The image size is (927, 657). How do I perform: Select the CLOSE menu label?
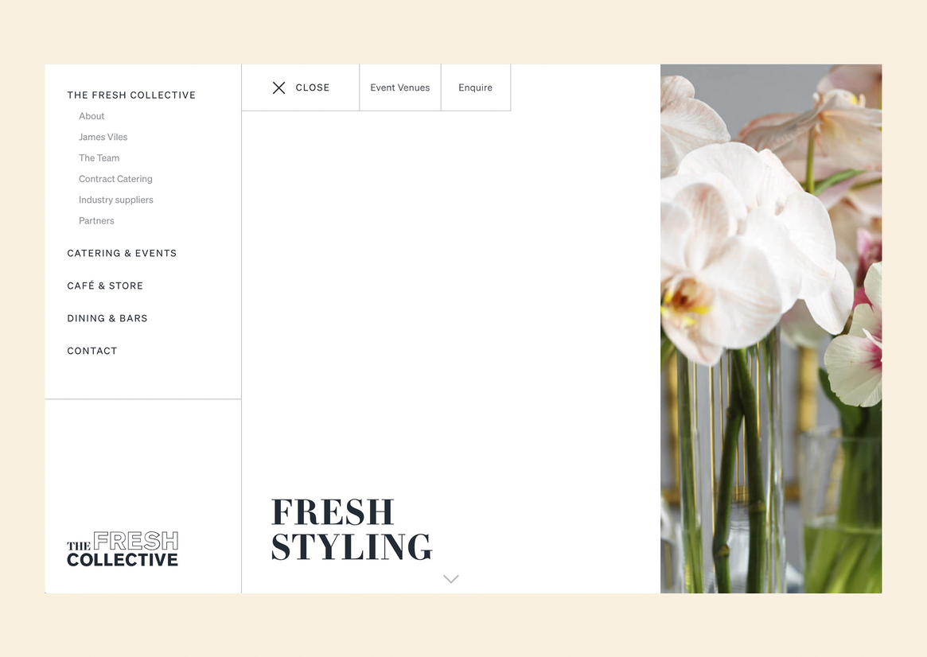(x=313, y=87)
